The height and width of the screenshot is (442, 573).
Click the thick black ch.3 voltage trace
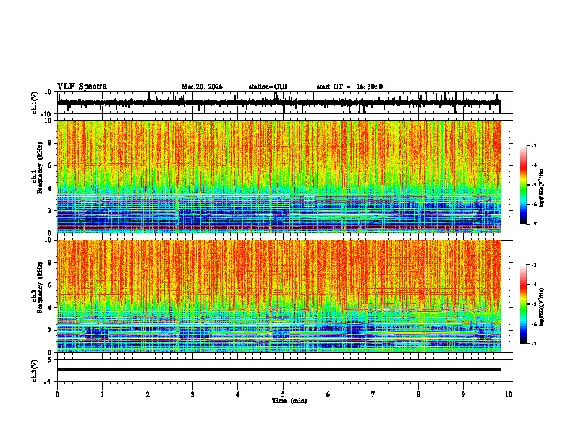tap(279, 370)
